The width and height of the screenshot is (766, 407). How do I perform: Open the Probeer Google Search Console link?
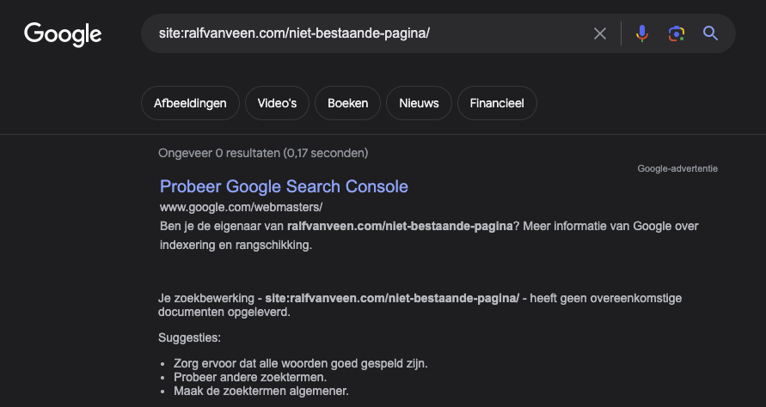[284, 186]
